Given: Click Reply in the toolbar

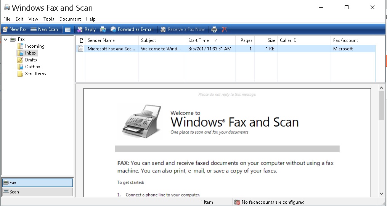Looking at the screenshot, I should [87, 29].
